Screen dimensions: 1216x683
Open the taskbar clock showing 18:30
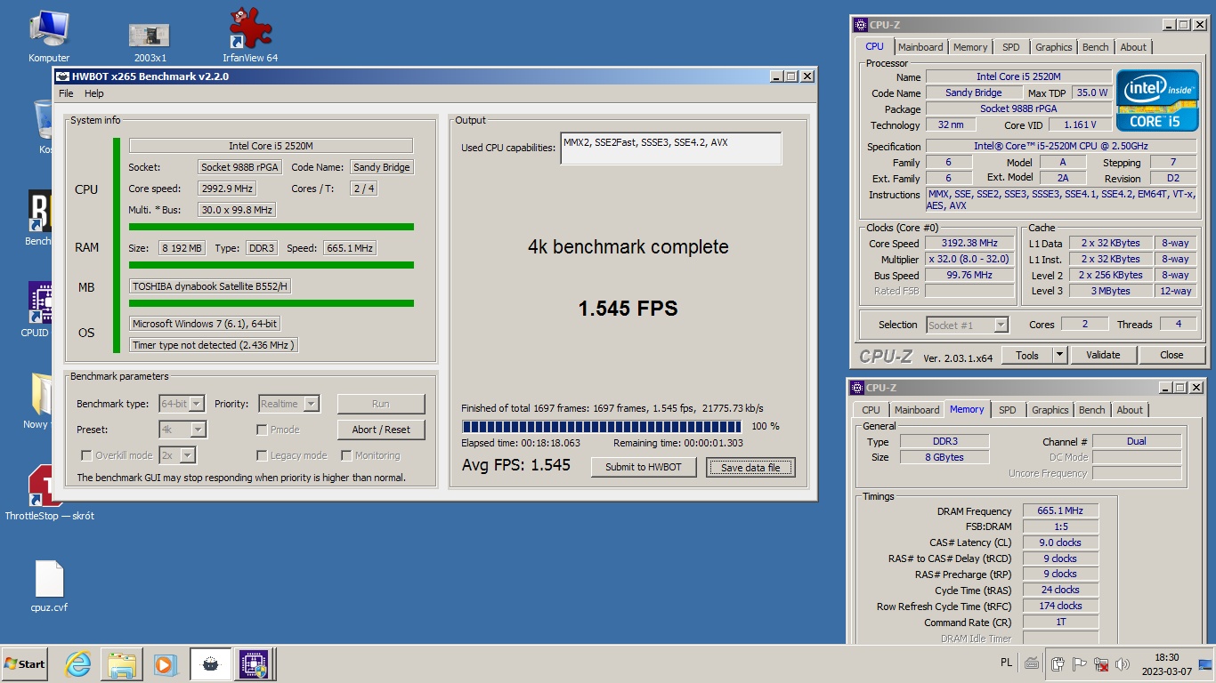(x=1166, y=663)
